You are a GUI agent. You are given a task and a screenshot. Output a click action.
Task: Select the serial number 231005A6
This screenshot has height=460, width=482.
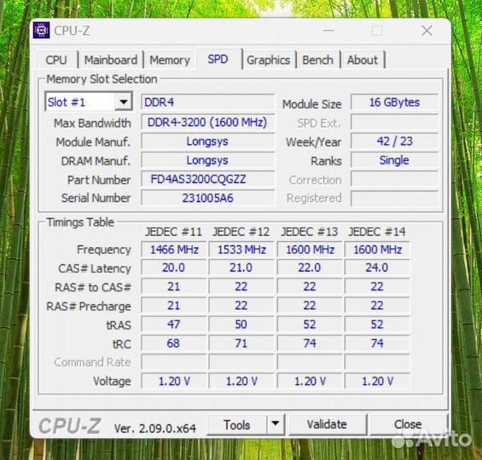pyautogui.click(x=208, y=198)
